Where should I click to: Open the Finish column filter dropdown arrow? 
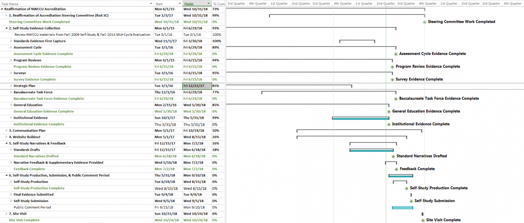point(208,4)
